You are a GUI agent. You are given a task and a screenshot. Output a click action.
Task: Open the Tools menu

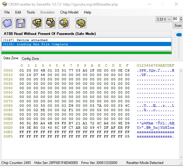click(x=31, y=12)
